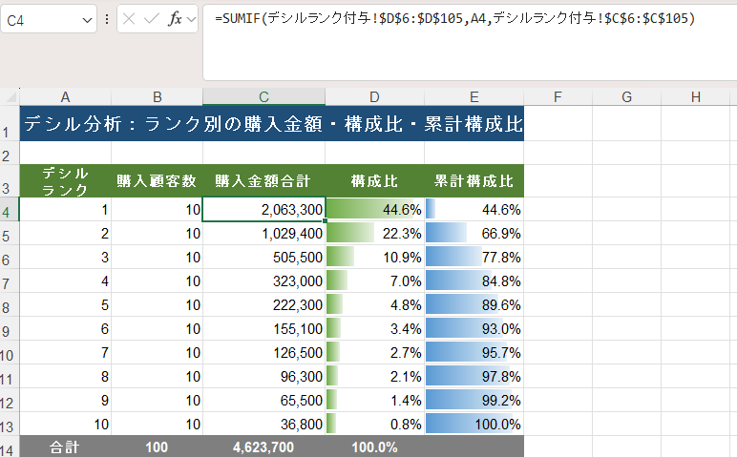This screenshot has width=737, height=457.
Task: Select the 84.8% cumulative cell
Action: [x=474, y=280]
